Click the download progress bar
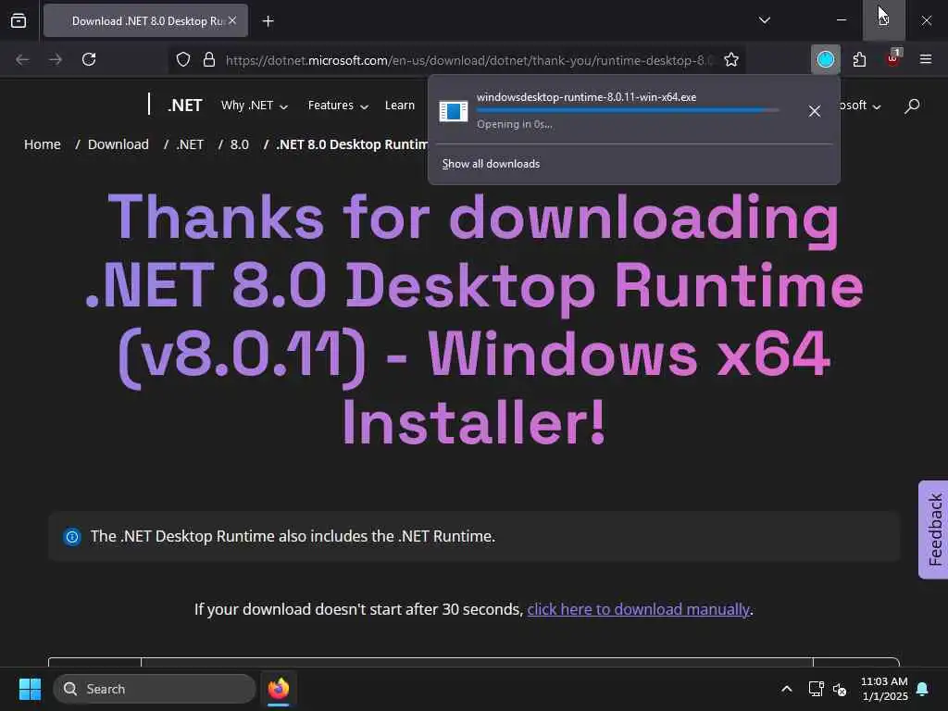 [x=627, y=110]
